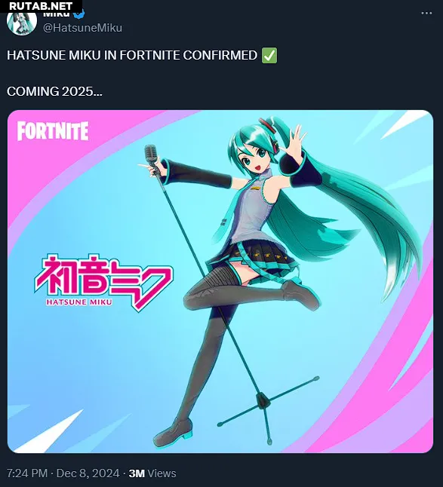Click the pink Hatsune Miku kanji logo
Viewport: 443px width, 487px height.
tap(103, 282)
